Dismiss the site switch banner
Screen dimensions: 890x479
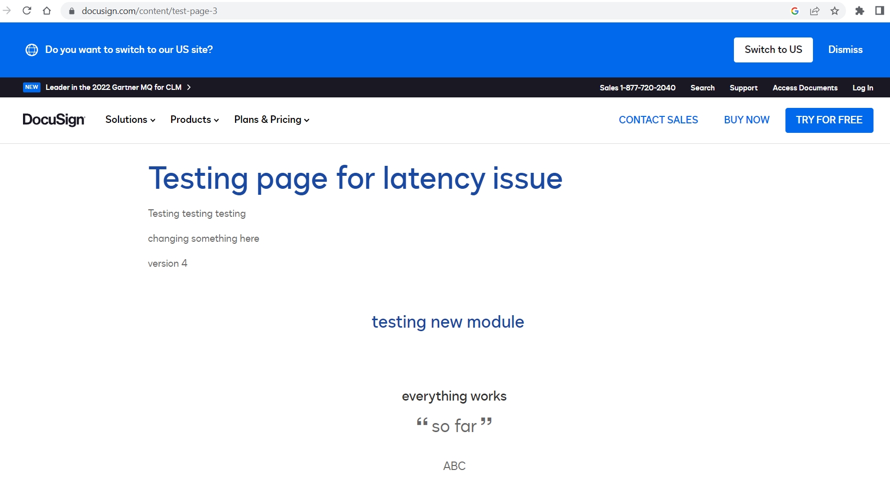(x=845, y=50)
